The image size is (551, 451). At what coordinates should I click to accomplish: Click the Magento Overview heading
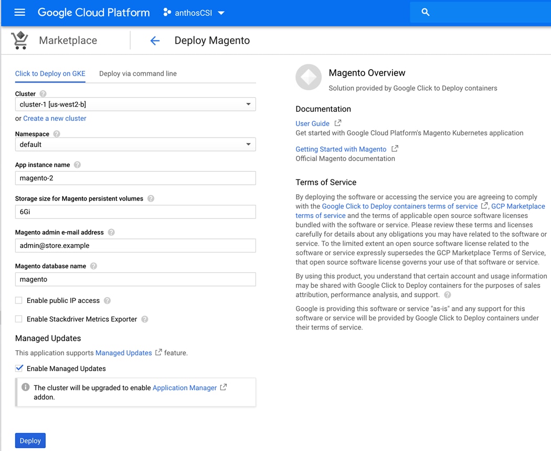[367, 73]
